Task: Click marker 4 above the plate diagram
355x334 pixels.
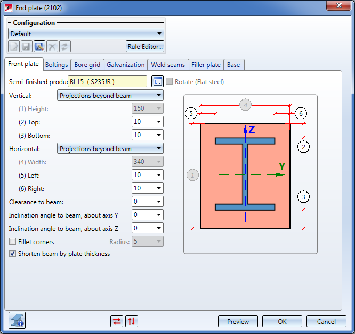Action: (x=245, y=105)
